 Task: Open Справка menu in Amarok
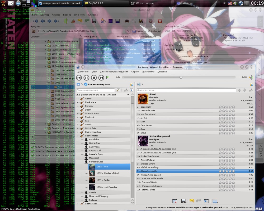pos(162,72)
